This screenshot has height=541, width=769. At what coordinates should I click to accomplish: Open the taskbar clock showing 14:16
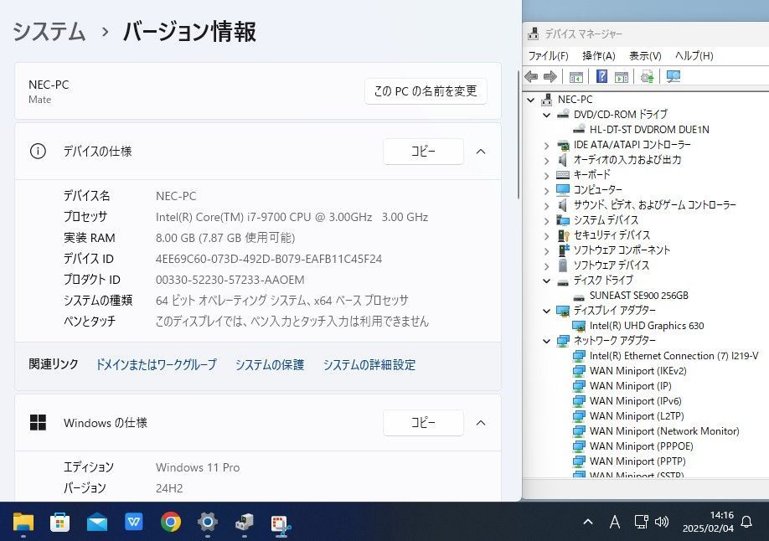point(708,522)
